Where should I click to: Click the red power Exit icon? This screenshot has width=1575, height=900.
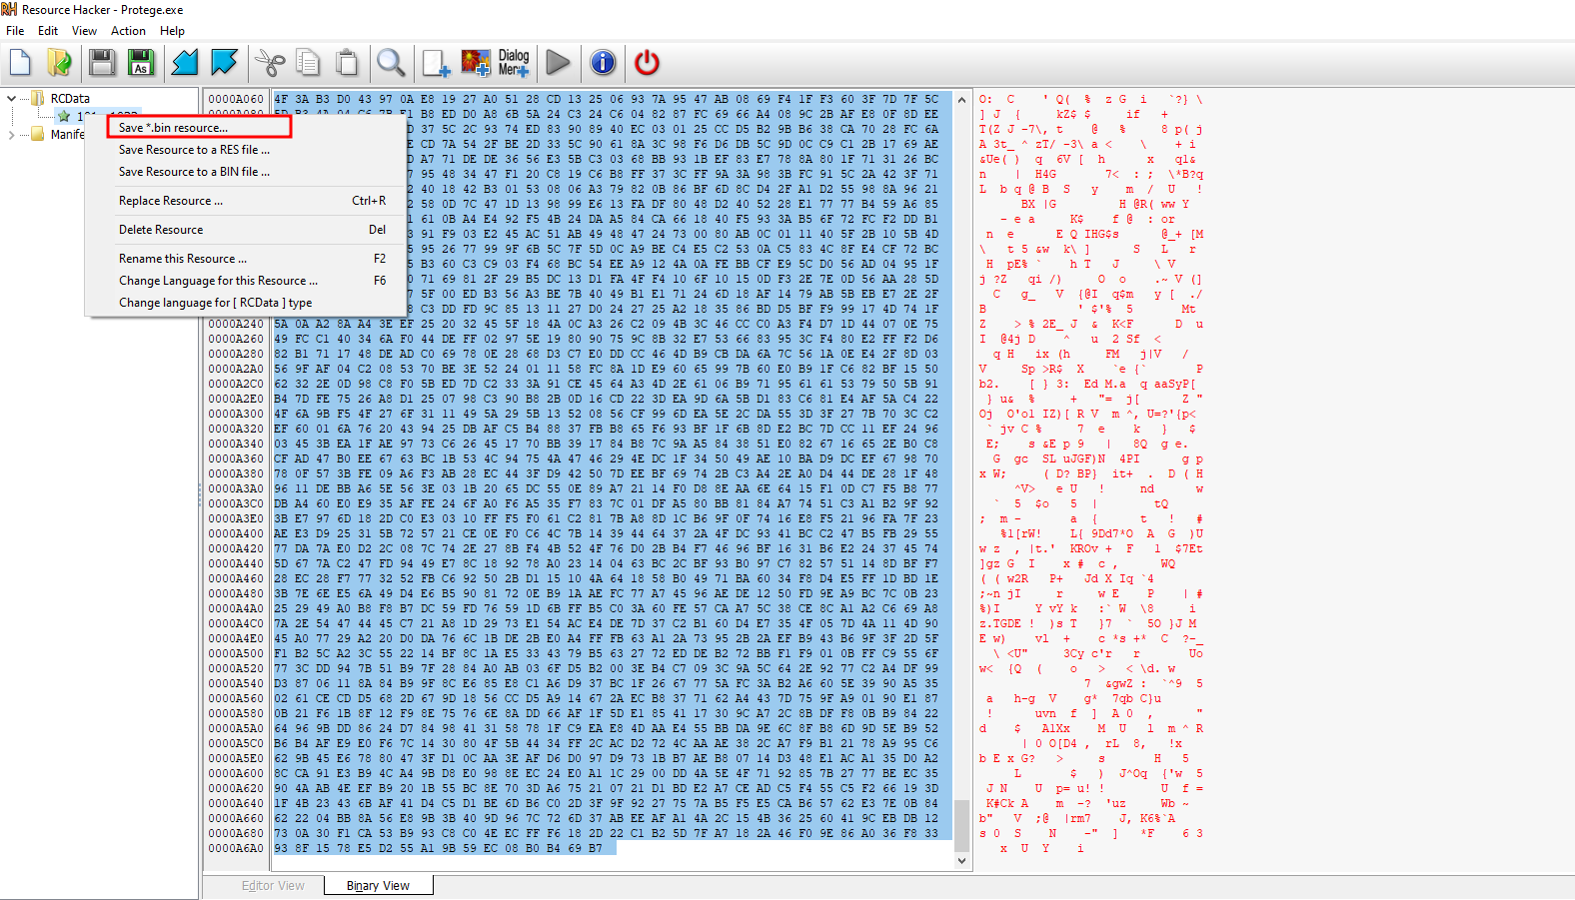pos(648,63)
